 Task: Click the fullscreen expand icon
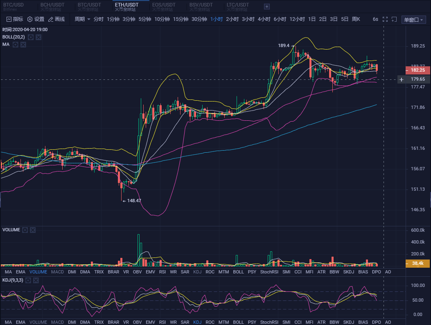pos(385,19)
